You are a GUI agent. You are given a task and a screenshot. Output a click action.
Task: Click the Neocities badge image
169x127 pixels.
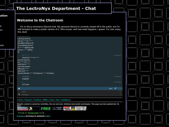23,108
